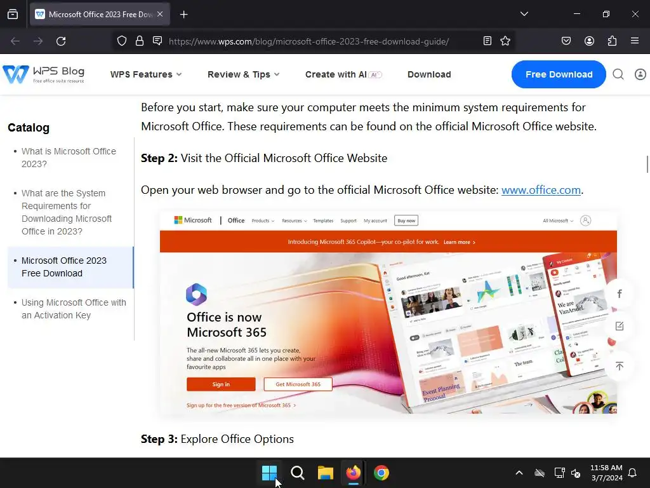The width and height of the screenshot is (650, 488).
Task: Open clock showing 11:58 AM 3/7/2024
Action: click(606, 473)
